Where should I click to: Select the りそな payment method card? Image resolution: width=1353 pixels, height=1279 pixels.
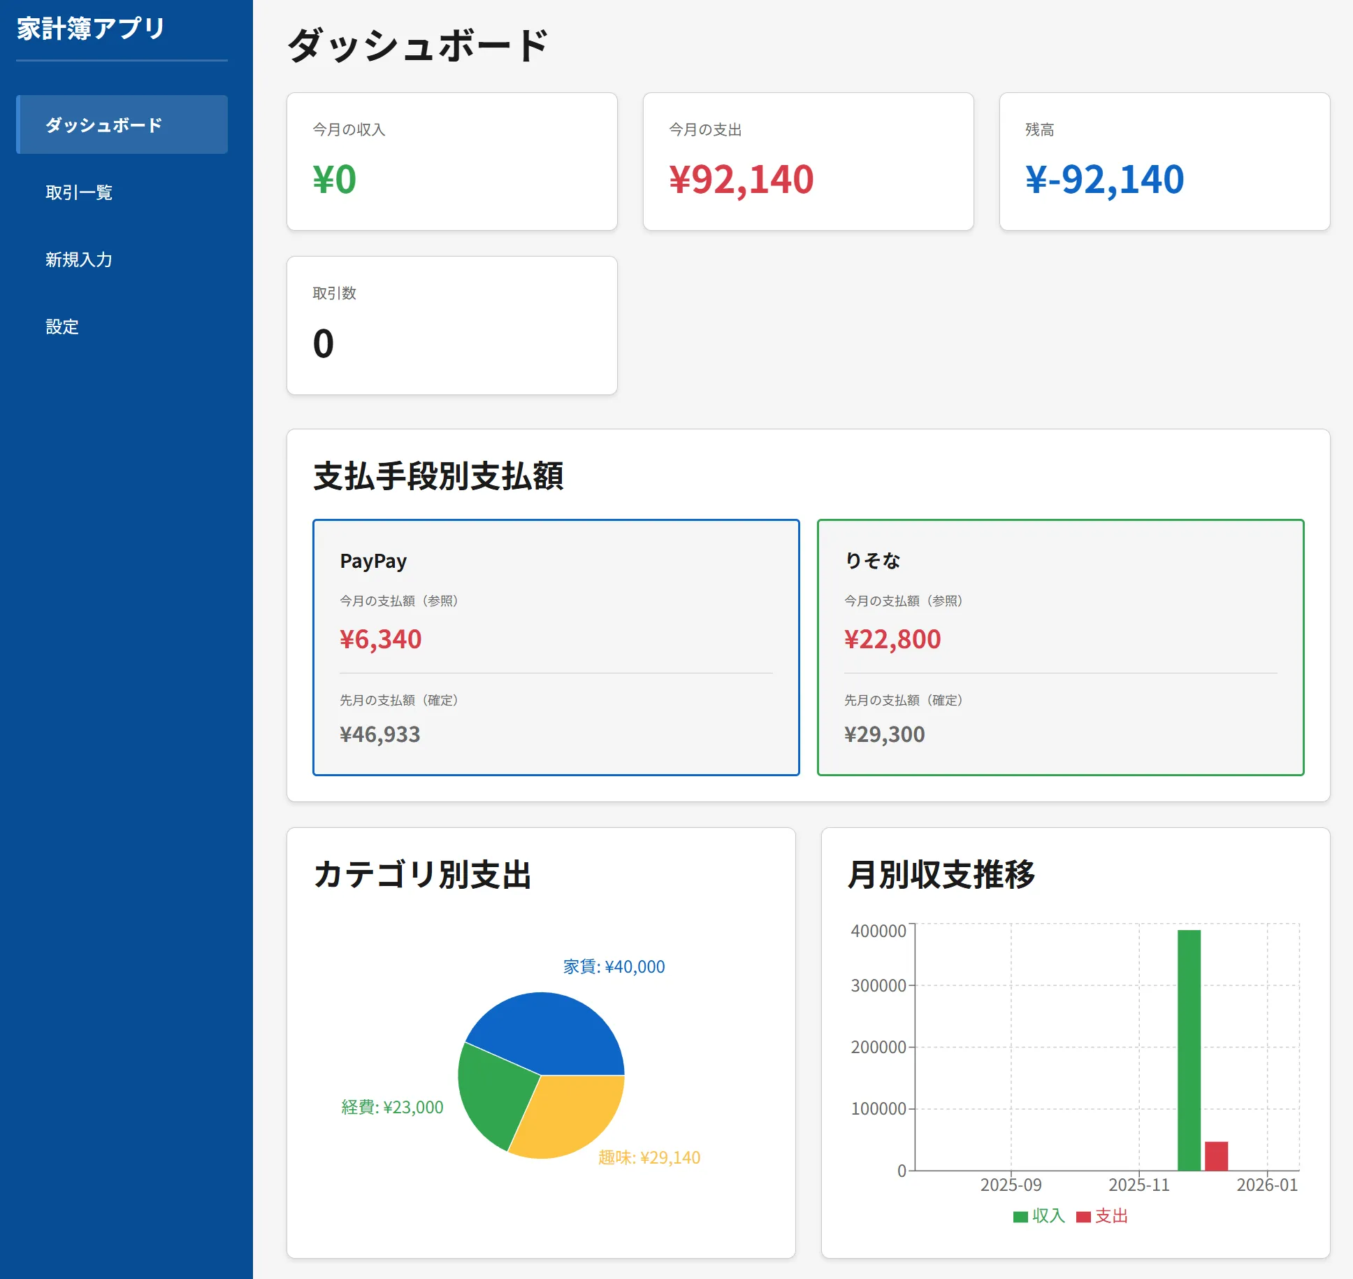coord(1060,647)
